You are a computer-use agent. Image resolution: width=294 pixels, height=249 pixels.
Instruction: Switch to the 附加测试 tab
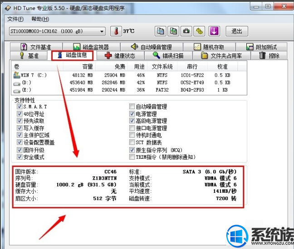click(261, 47)
